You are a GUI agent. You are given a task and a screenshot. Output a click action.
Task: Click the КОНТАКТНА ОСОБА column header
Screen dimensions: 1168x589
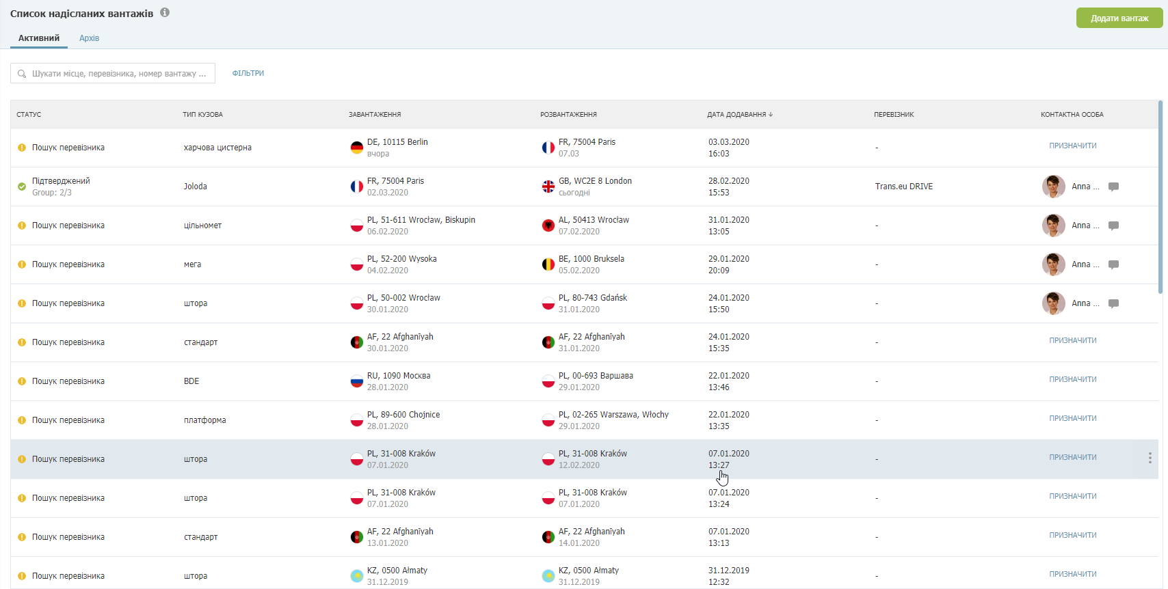pyautogui.click(x=1072, y=115)
